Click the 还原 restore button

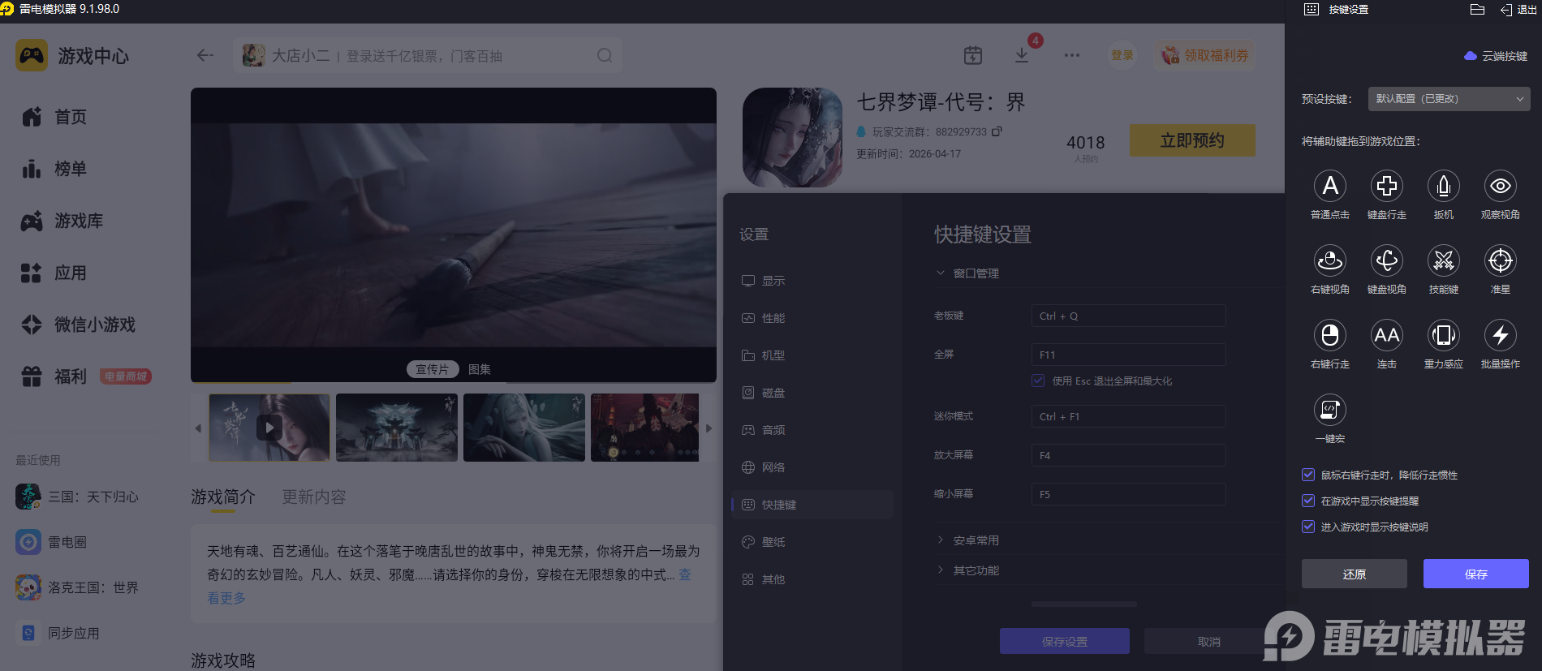1354,574
